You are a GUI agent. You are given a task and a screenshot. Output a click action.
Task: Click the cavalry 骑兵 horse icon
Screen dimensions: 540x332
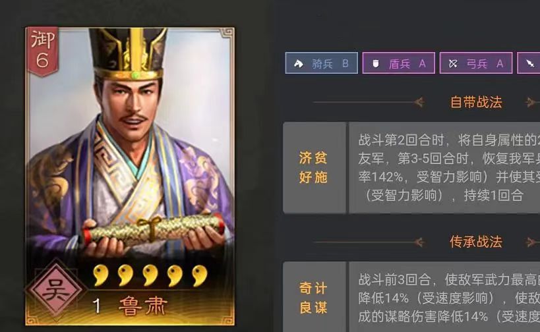pos(298,63)
